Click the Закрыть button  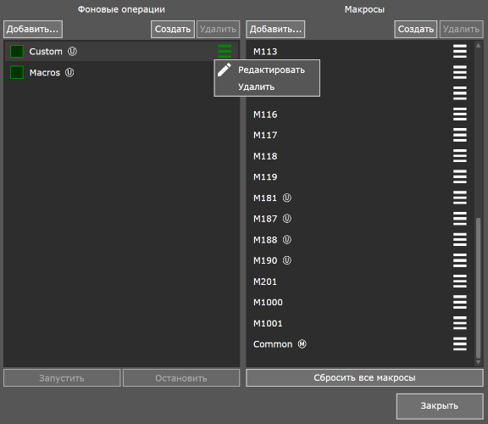pos(440,406)
